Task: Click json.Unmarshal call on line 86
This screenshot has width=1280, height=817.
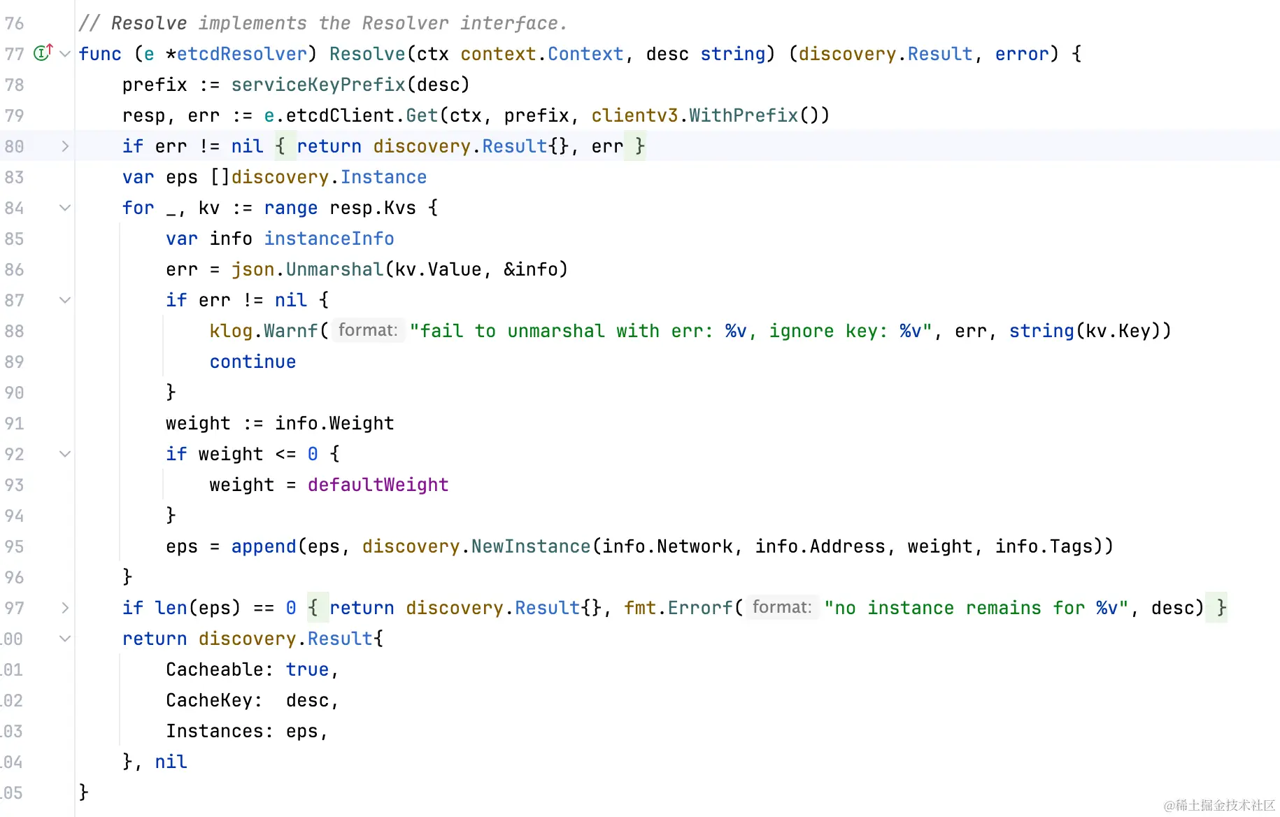Action: (308, 269)
